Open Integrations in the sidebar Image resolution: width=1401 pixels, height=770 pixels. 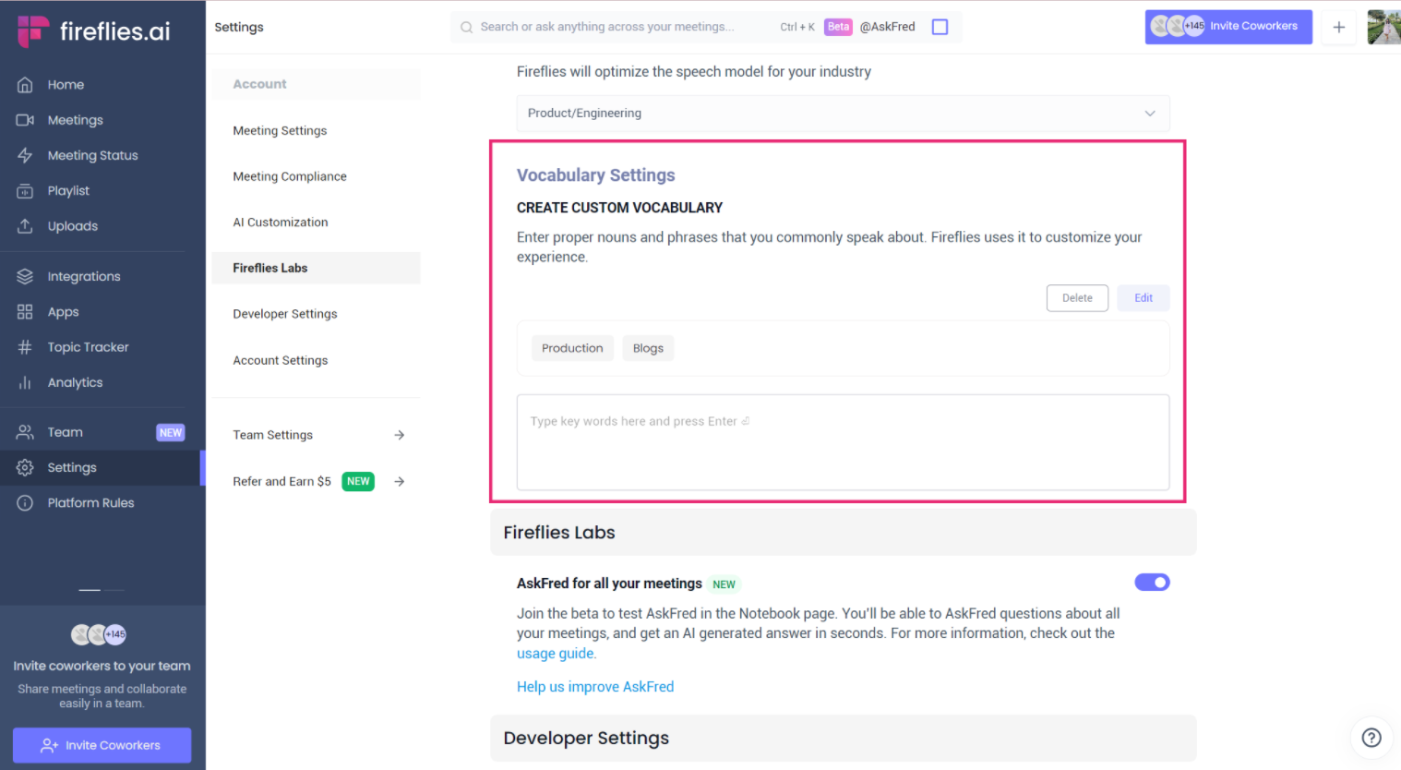pos(84,276)
